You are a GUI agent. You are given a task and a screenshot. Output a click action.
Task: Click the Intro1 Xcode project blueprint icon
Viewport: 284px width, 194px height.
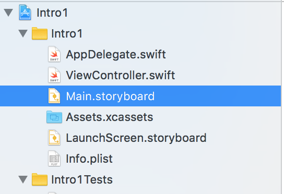[25, 13]
